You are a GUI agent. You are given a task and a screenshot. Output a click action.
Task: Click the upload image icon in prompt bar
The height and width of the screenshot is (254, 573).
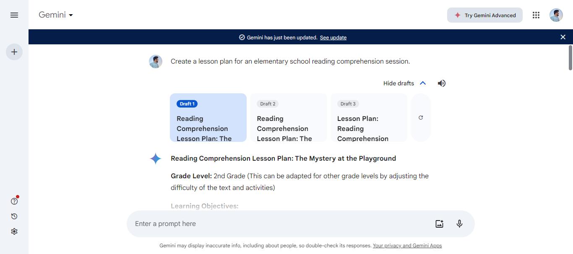[x=439, y=223]
